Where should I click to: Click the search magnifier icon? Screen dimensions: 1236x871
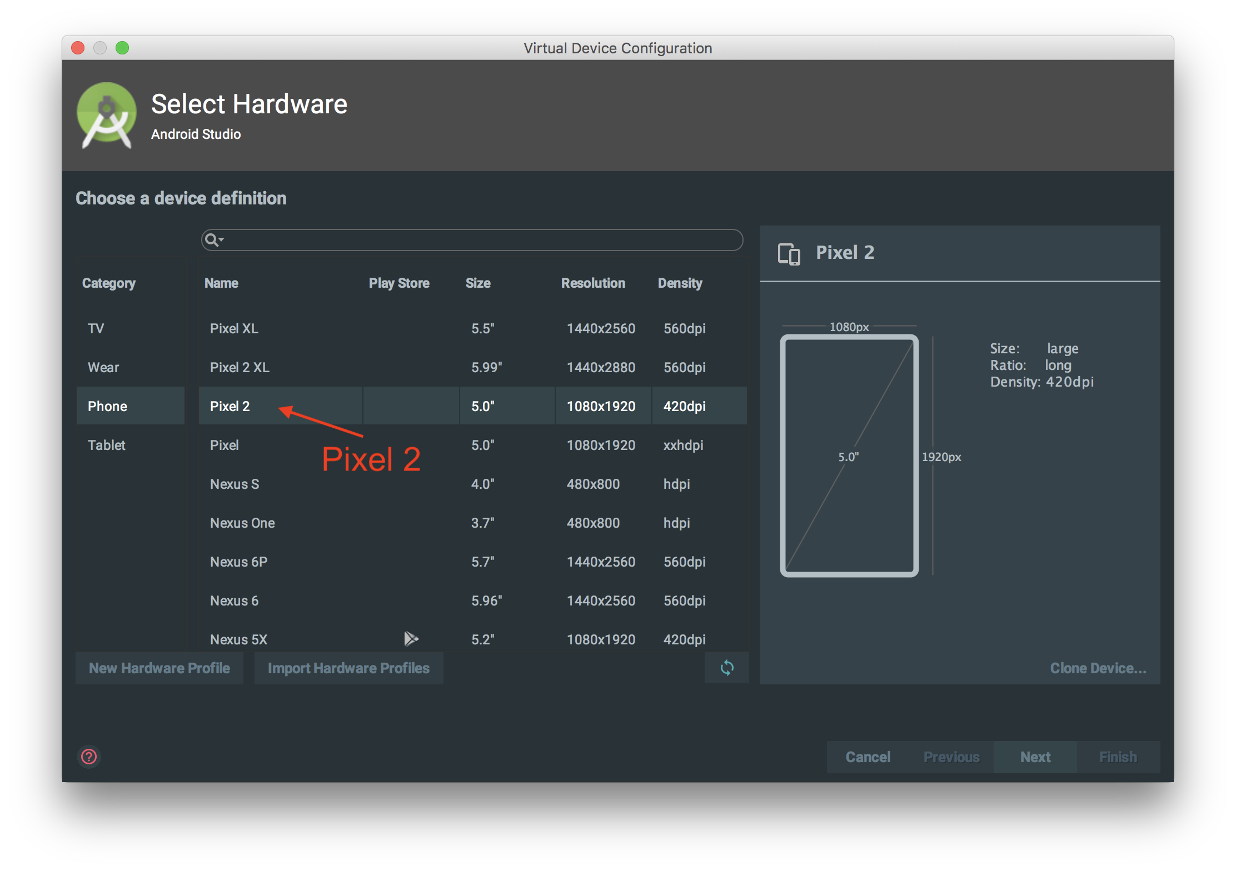click(x=213, y=240)
